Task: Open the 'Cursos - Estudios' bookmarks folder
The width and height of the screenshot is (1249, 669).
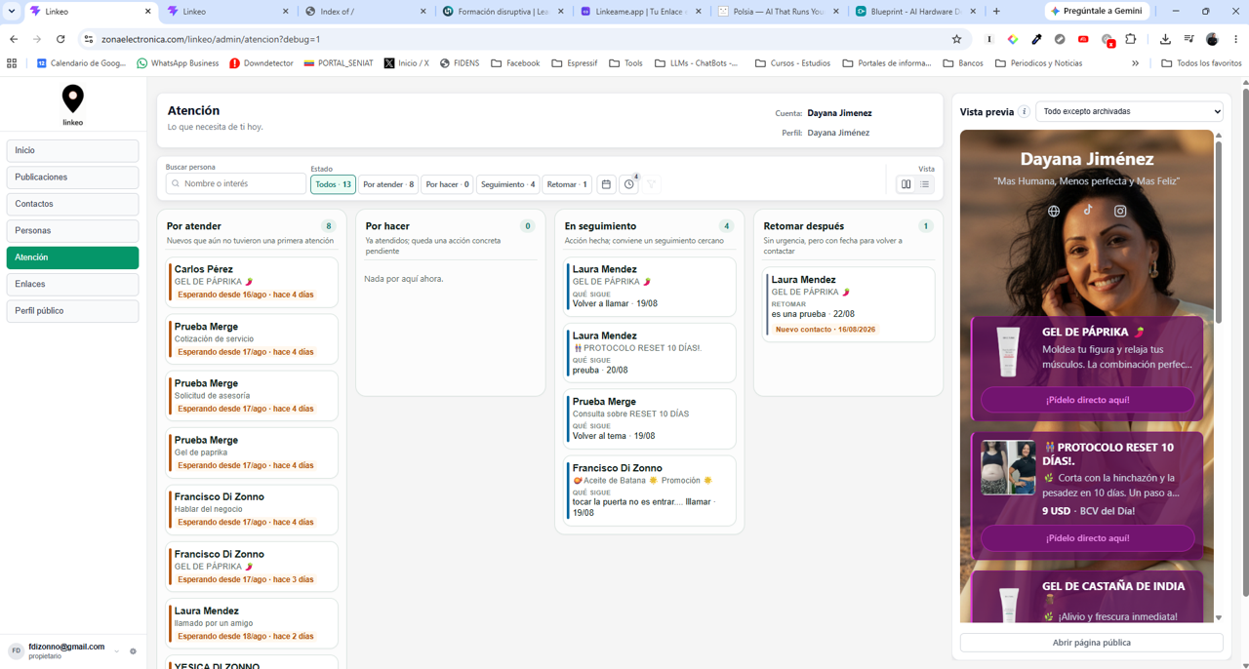Action: (x=792, y=63)
